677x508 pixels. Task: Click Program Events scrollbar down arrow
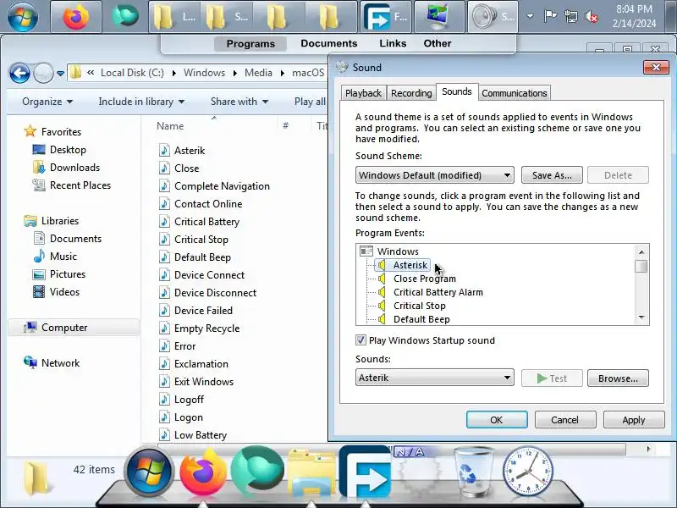(x=641, y=317)
